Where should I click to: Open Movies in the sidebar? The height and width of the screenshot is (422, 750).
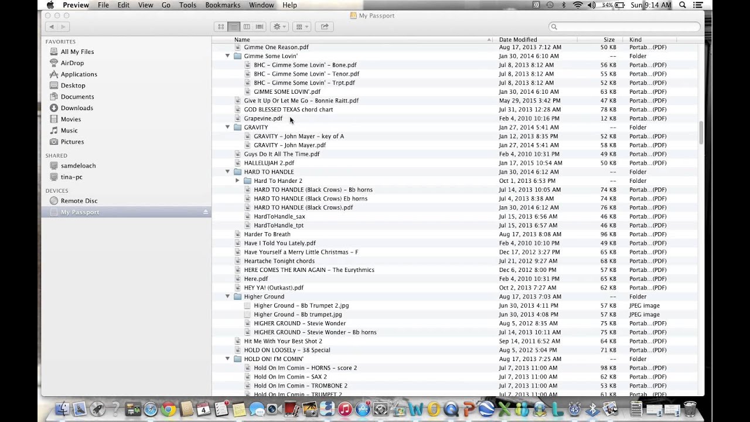[x=71, y=119]
